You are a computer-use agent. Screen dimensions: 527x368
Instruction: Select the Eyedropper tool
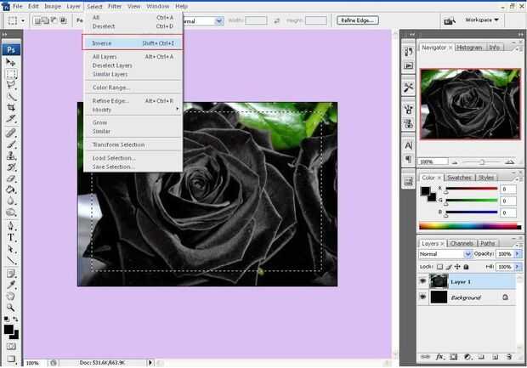click(11, 285)
